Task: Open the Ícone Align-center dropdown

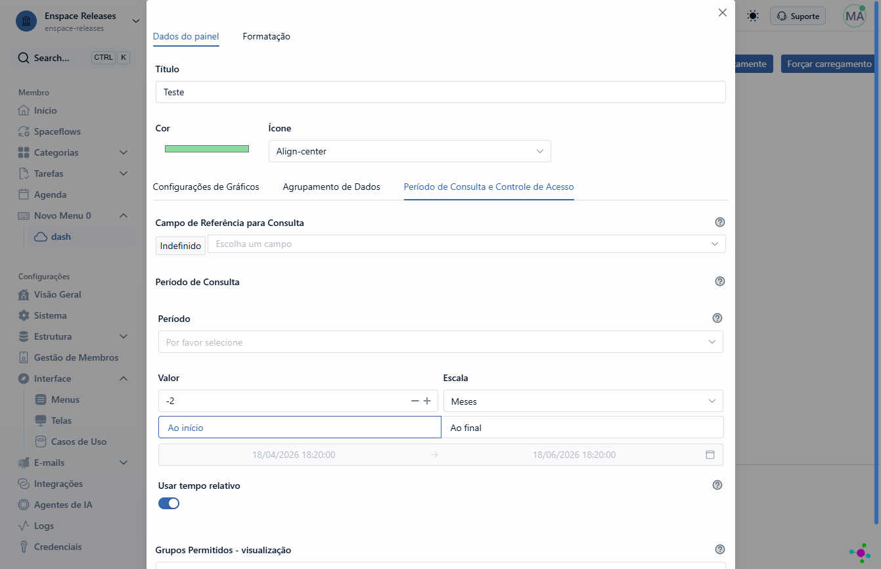Action: pyautogui.click(x=410, y=151)
